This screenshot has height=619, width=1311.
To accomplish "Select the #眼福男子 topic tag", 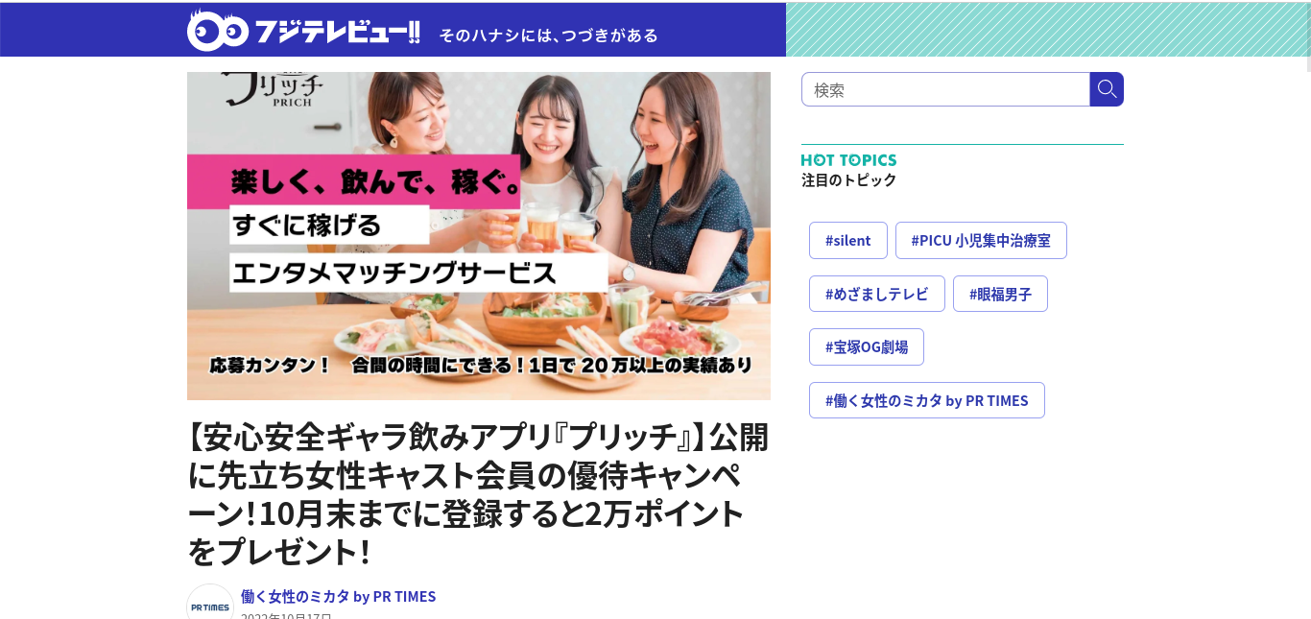I will [x=1000, y=294].
